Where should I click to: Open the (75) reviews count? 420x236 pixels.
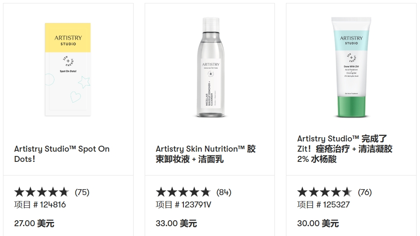click(82, 192)
